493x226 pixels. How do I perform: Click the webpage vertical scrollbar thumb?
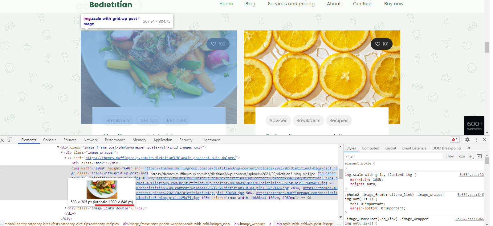(487, 47)
